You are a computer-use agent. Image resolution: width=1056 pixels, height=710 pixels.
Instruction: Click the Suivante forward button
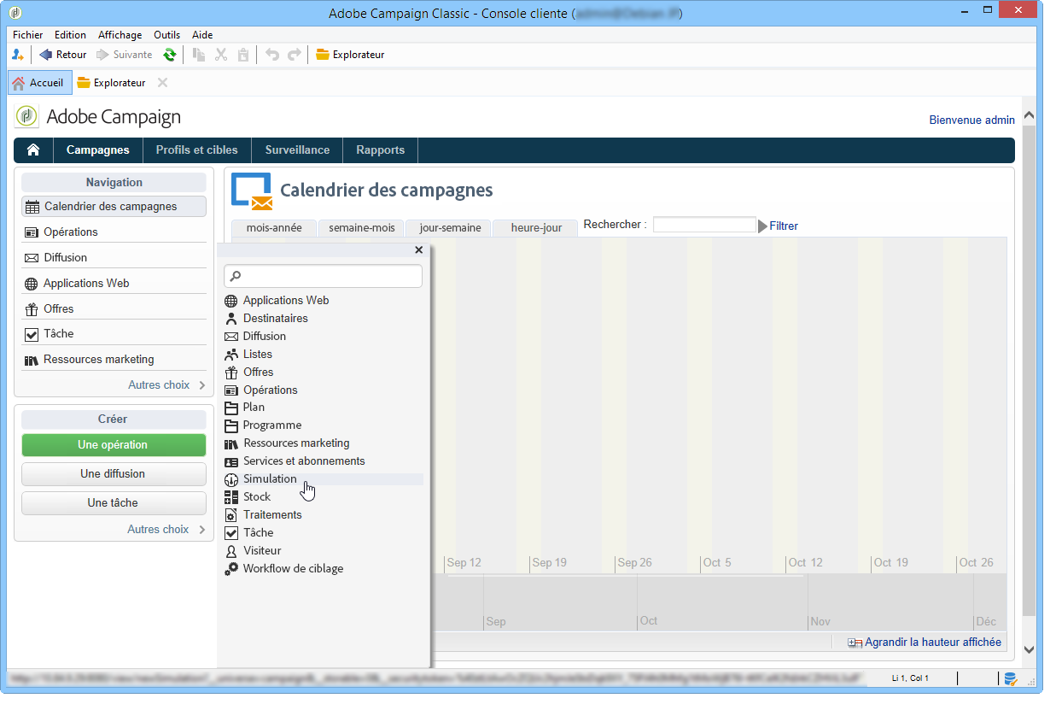pyautogui.click(x=125, y=55)
